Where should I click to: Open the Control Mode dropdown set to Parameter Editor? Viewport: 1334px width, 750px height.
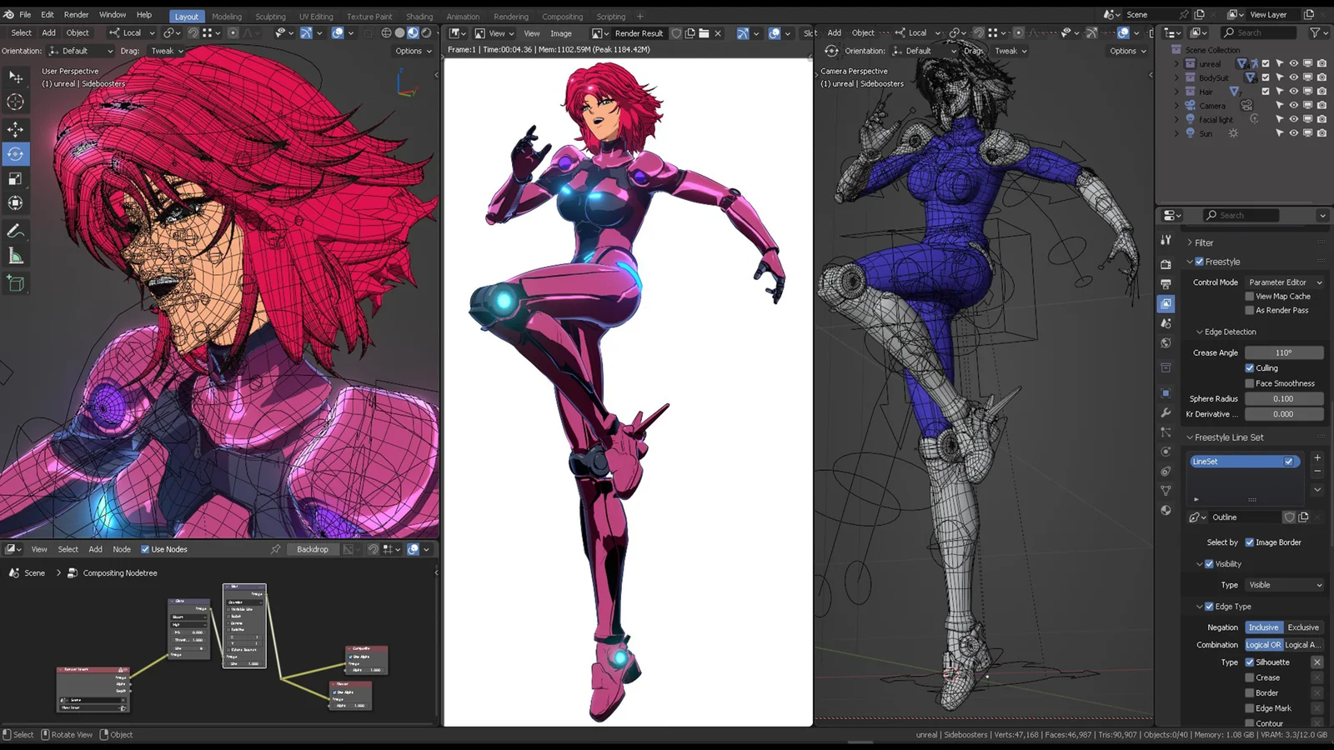[x=1284, y=282]
